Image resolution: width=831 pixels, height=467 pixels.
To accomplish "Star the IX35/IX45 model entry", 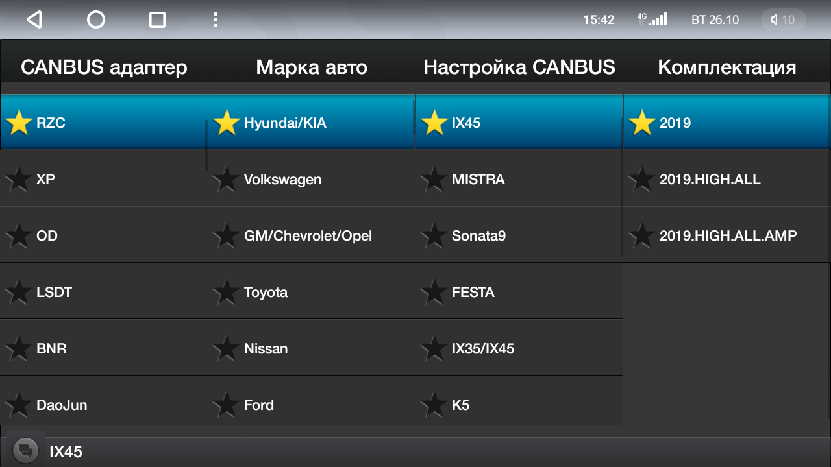I will click(434, 348).
